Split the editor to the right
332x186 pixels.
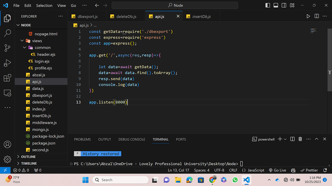[317, 16]
